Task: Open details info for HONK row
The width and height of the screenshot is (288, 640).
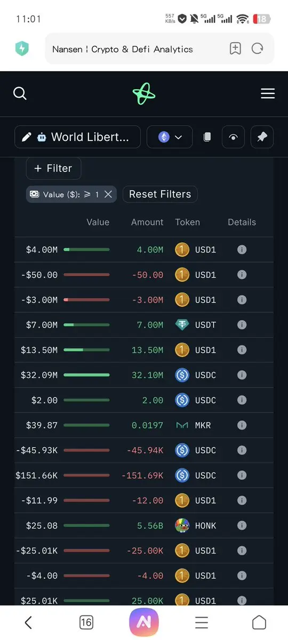Action: pyautogui.click(x=242, y=526)
